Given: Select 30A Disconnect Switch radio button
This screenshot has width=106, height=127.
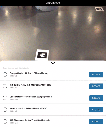Looking at the screenshot, I should click(x=5, y=121).
